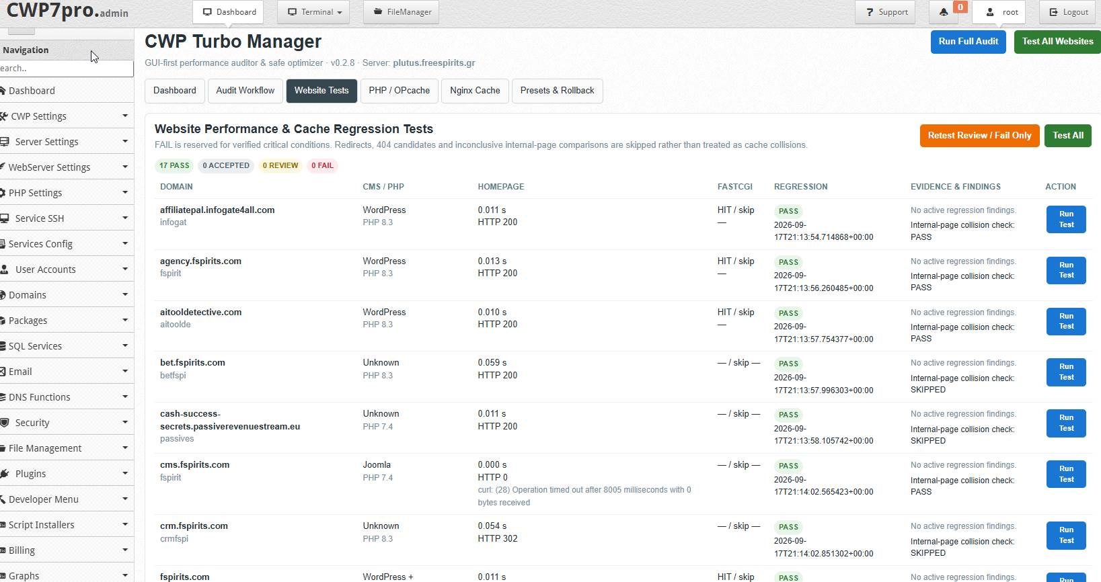Viewport: 1101px width, 582px height.
Task: Click the DOMAIN column header
Action: coord(176,187)
